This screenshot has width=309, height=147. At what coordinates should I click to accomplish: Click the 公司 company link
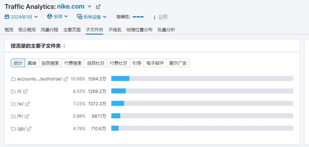point(163,17)
